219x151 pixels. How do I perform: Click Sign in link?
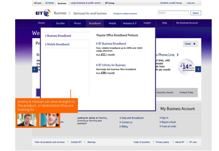[x=165, y=118]
